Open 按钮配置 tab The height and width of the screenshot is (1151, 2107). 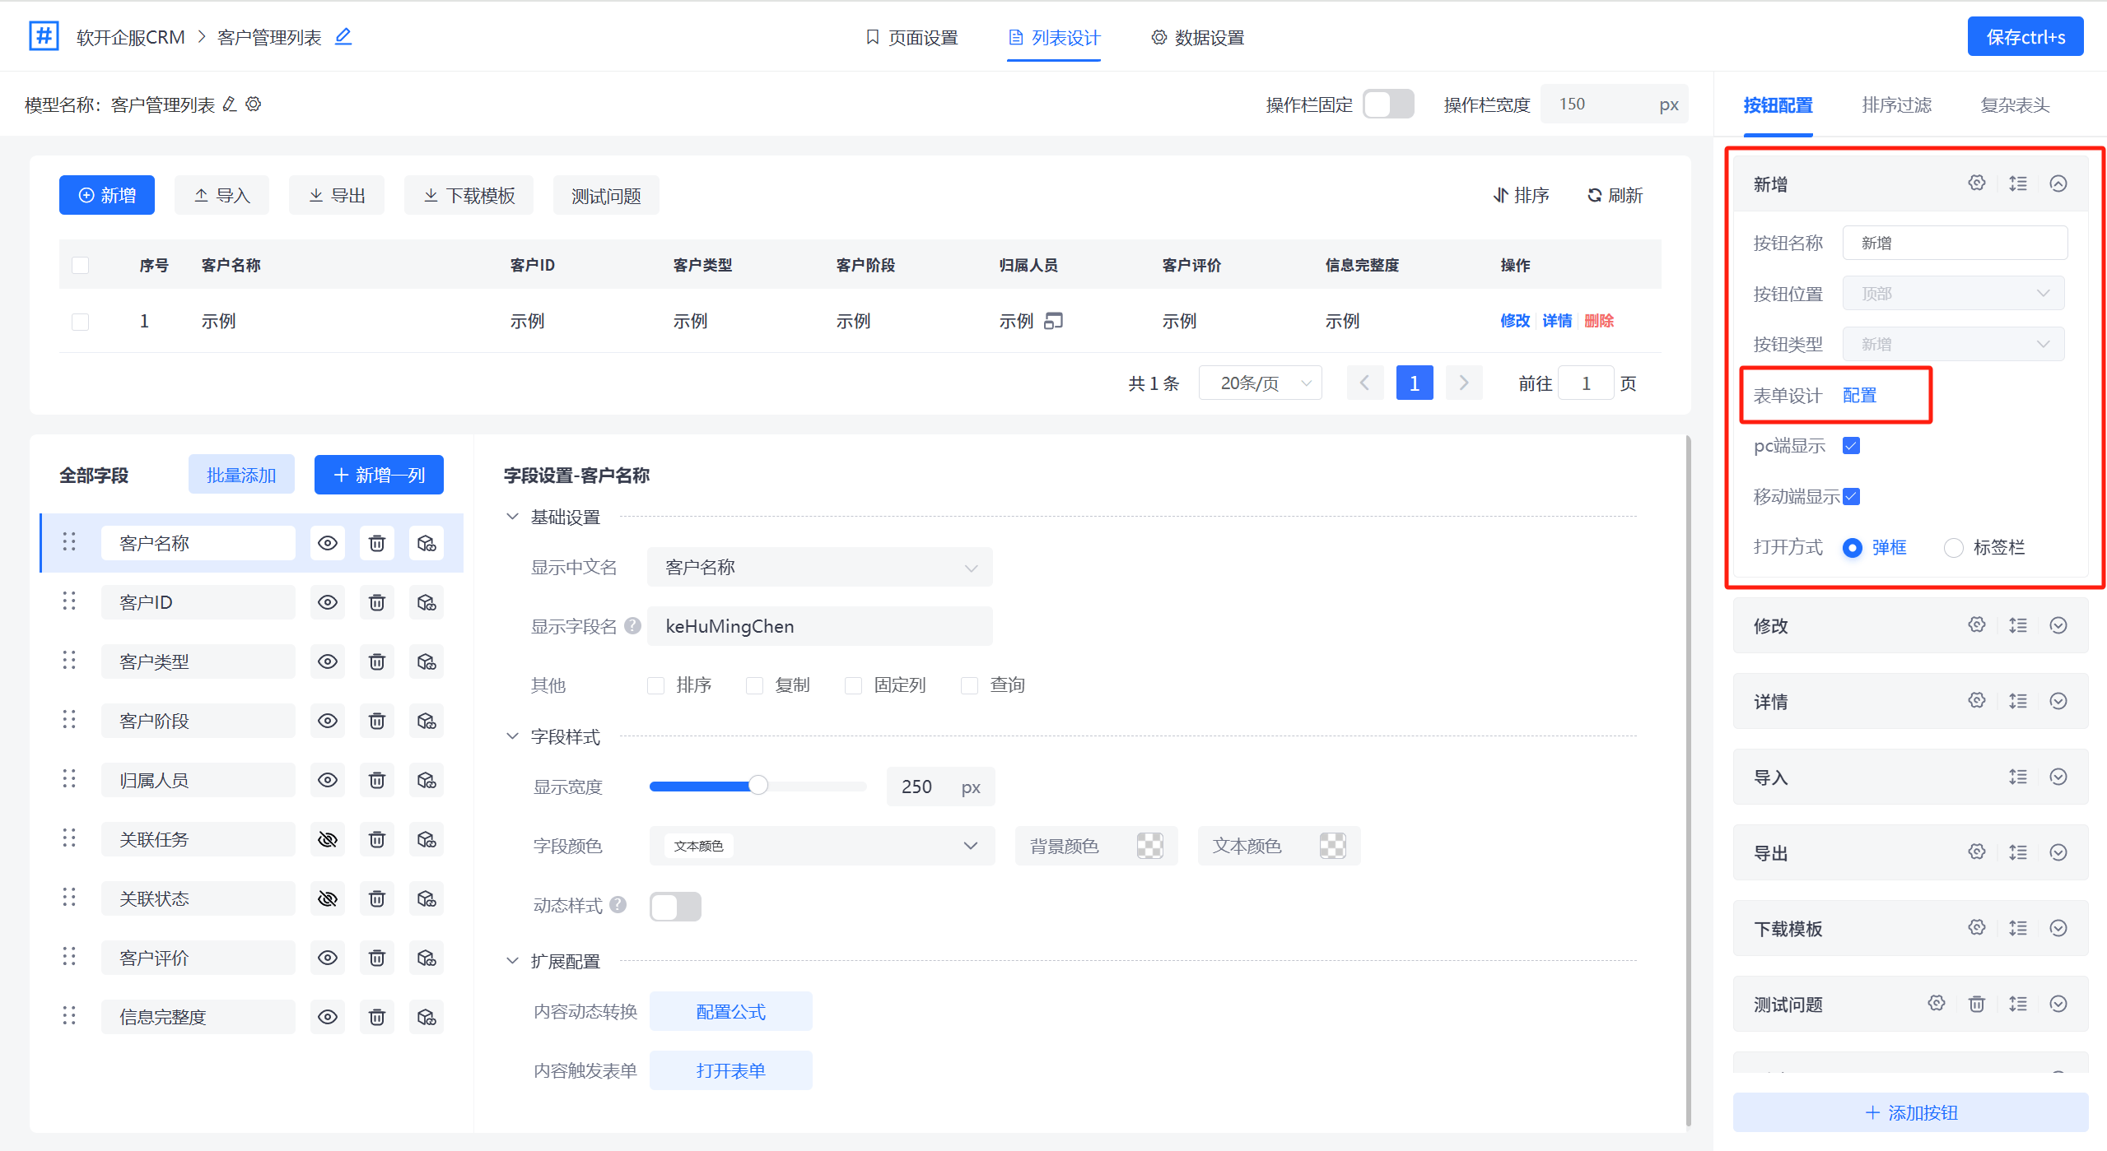pos(1778,105)
